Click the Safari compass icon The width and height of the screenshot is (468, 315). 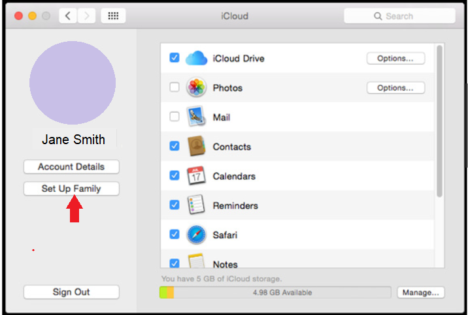[x=196, y=235]
